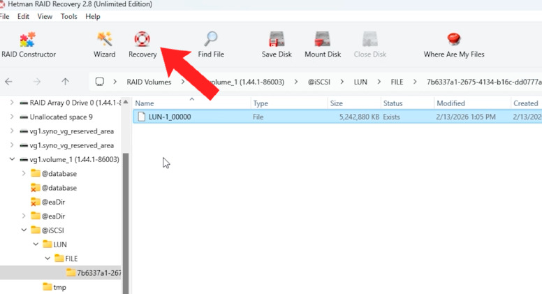This screenshot has width=542, height=294.
Task: Sort by Status column header
Action: [407, 103]
